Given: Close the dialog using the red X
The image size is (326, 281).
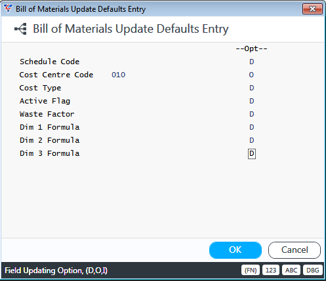Looking at the screenshot, I should [312, 9].
